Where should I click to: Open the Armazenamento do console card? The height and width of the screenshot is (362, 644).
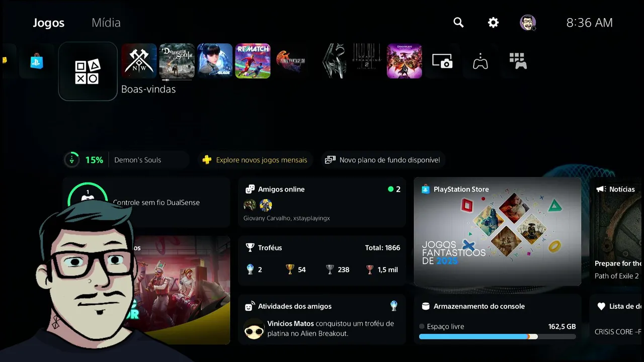coord(497,319)
